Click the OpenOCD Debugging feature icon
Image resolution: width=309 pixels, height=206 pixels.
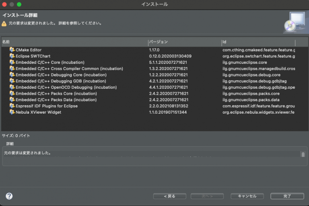pyautogui.click(x=12, y=87)
